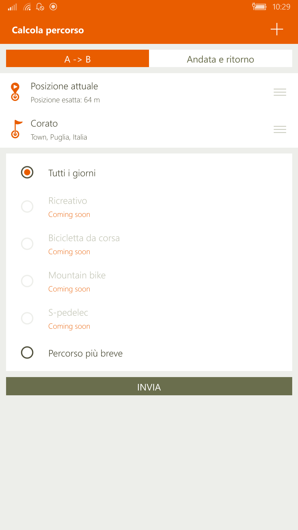This screenshot has width=298, height=530.
Task: Submit the route with the INVIA button
Action: tap(149, 386)
